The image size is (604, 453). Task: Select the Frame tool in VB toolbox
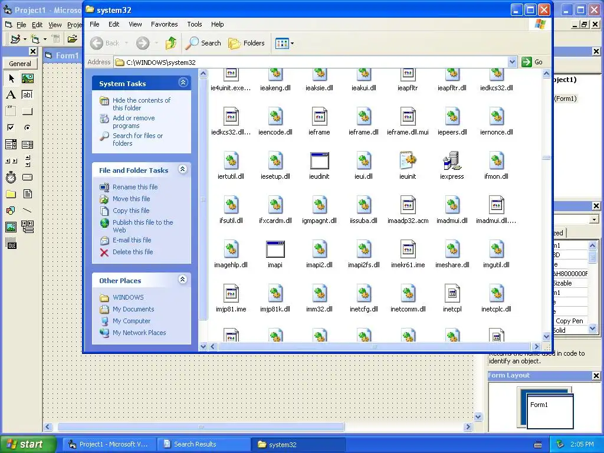tap(11, 111)
